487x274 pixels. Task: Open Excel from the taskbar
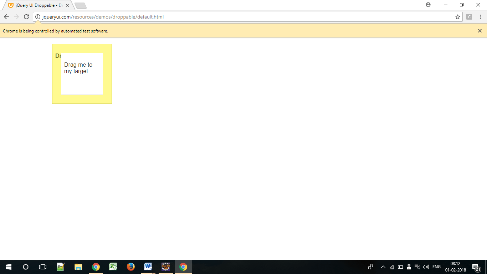[x=113, y=267]
